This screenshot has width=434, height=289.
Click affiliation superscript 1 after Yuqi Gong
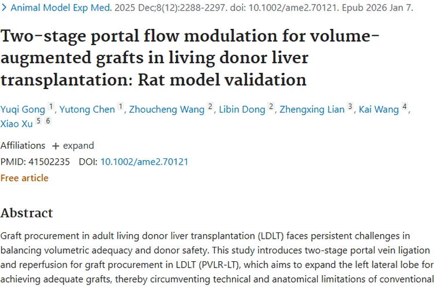click(51, 107)
